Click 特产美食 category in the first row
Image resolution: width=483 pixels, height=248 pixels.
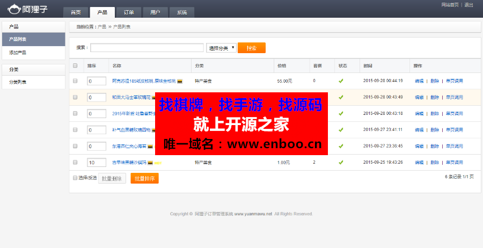coord(203,82)
